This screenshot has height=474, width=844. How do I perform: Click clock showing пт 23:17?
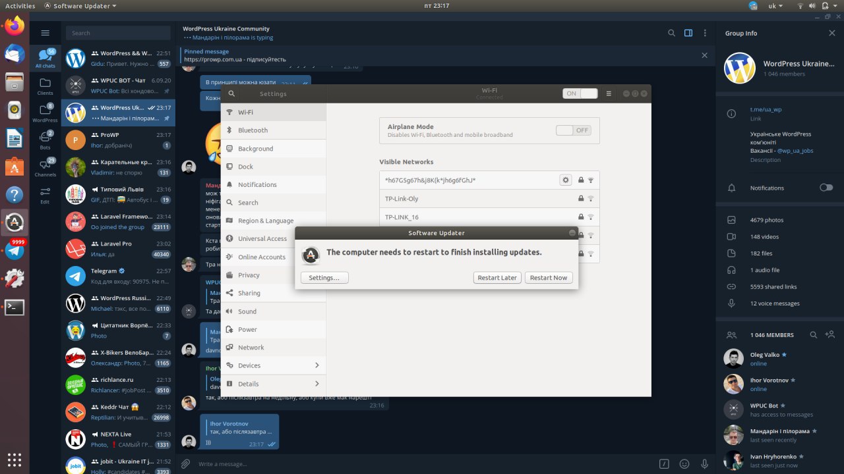tap(436, 6)
